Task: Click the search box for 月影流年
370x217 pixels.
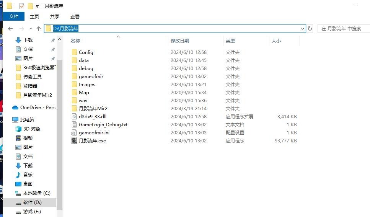Action: pos(344,29)
